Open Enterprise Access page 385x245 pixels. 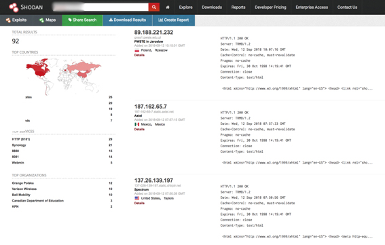coord(312,7)
